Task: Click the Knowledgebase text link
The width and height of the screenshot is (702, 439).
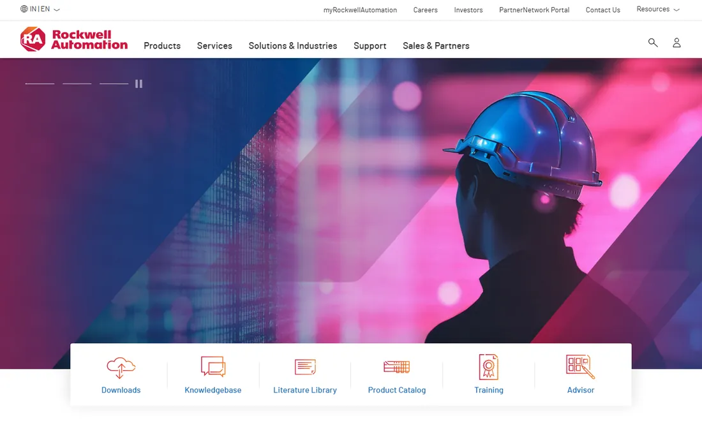Action: (213, 391)
